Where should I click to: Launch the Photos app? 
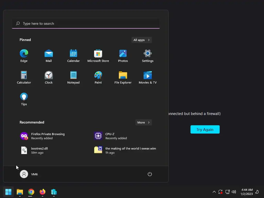[123, 56]
